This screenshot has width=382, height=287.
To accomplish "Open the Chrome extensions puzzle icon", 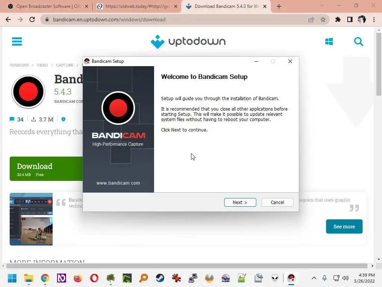I will pyautogui.click(x=338, y=19).
